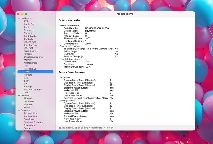Open Graphics/Displays entry
The image size is (213, 144).
click(x=33, y=57)
